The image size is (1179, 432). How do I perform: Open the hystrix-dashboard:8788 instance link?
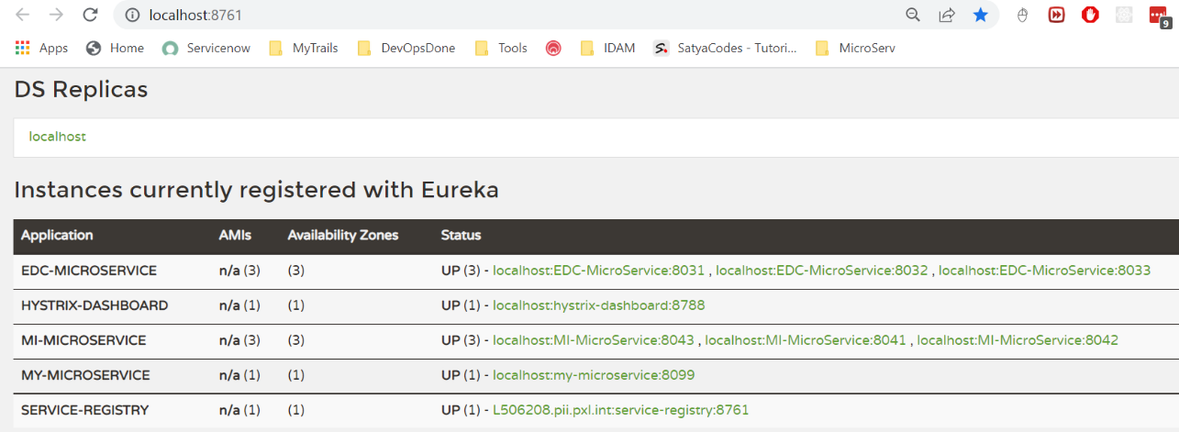tap(598, 305)
